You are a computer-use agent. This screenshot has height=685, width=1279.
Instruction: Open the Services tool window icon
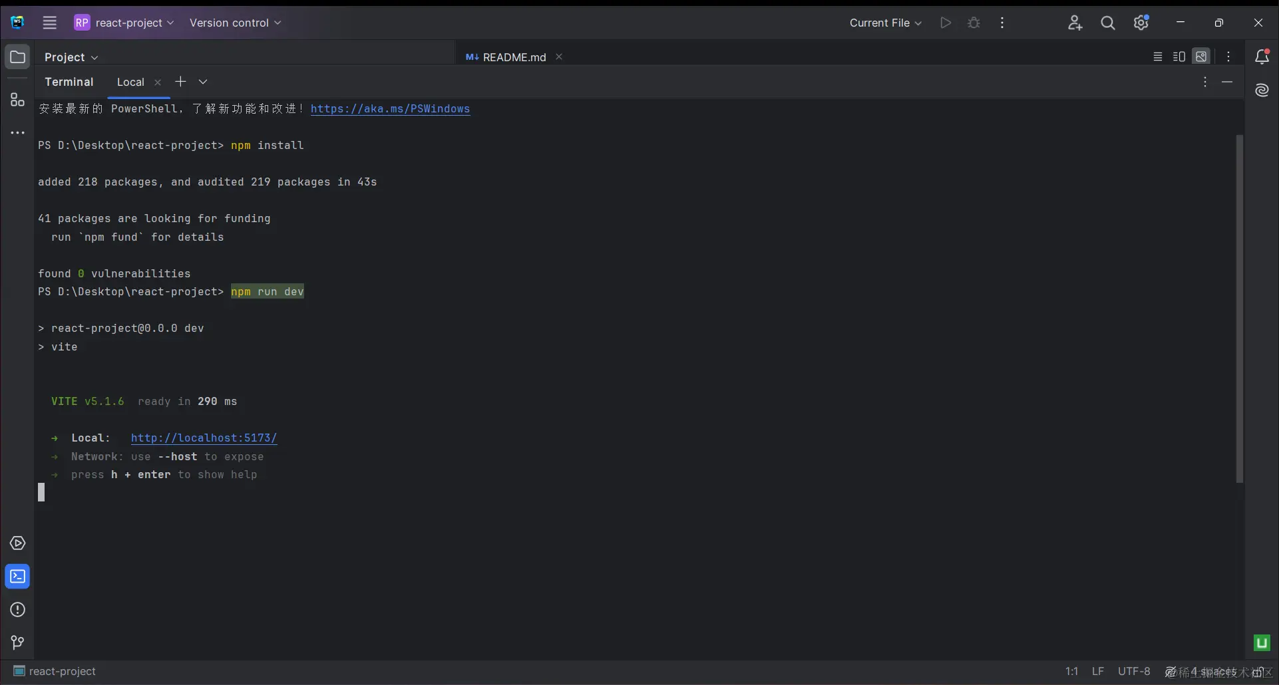(18, 543)
